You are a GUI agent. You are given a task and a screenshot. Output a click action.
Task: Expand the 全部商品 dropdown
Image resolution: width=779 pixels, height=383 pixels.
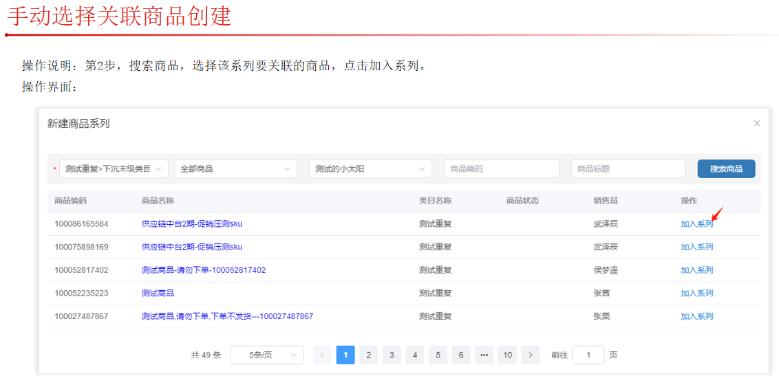pos(235,168)
